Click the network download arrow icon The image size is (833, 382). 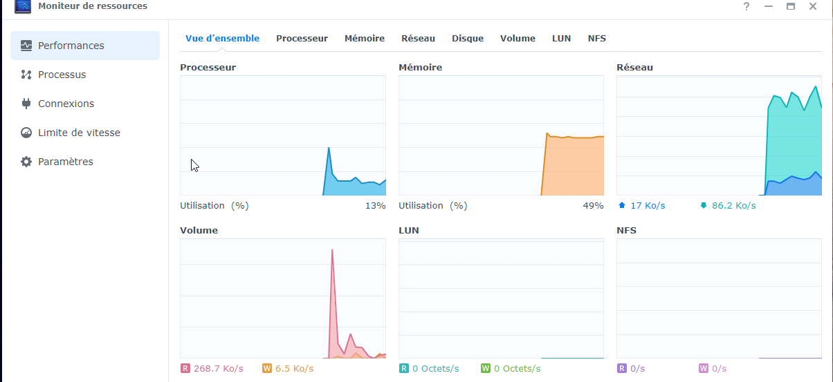[704, 205]
